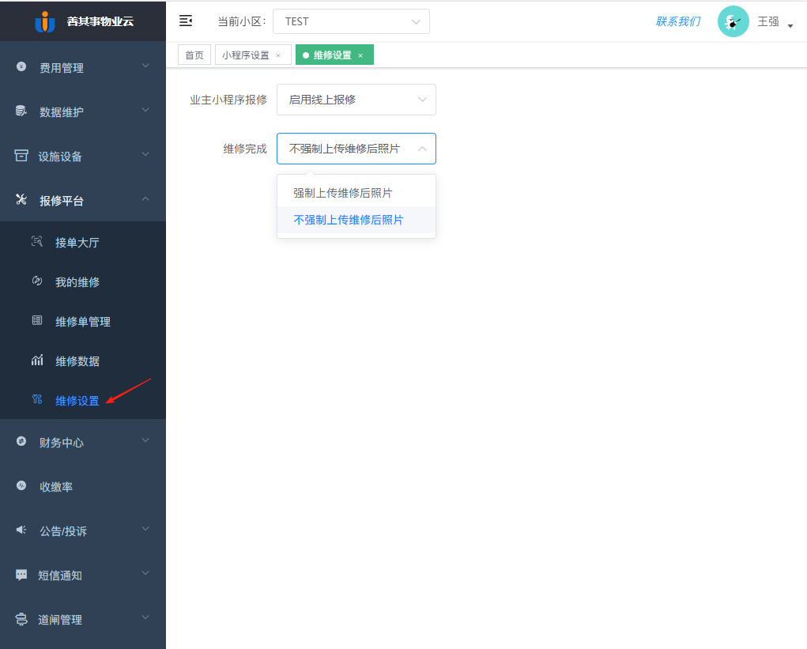Choose 不强制上传维修后照片 option
The height and width of the screenshot is (649, 807).
349,220
